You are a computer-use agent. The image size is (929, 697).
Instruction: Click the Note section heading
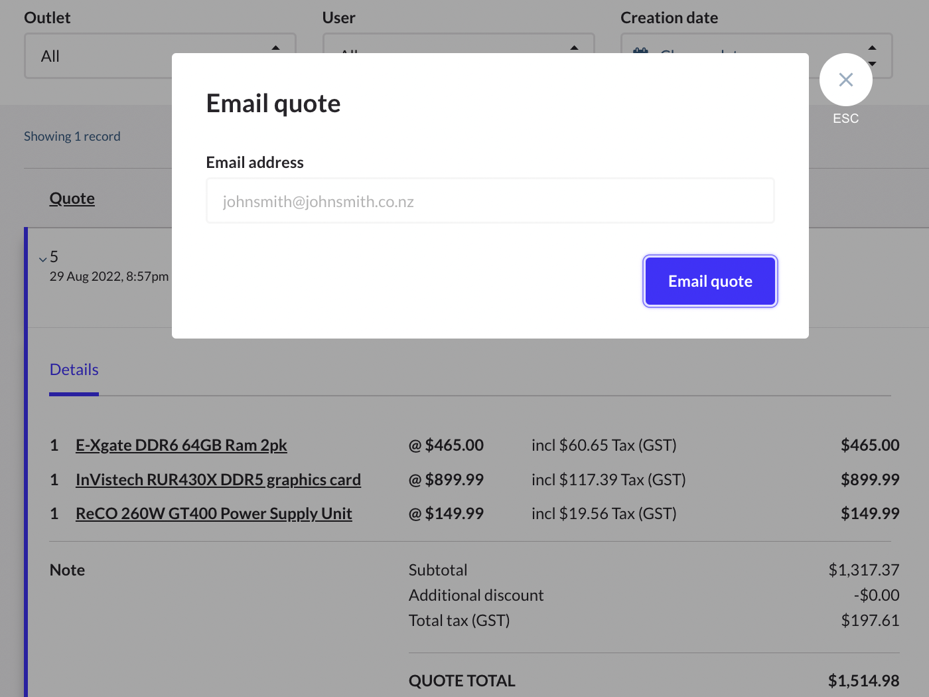pyautogui.click(x=67, y=570)
